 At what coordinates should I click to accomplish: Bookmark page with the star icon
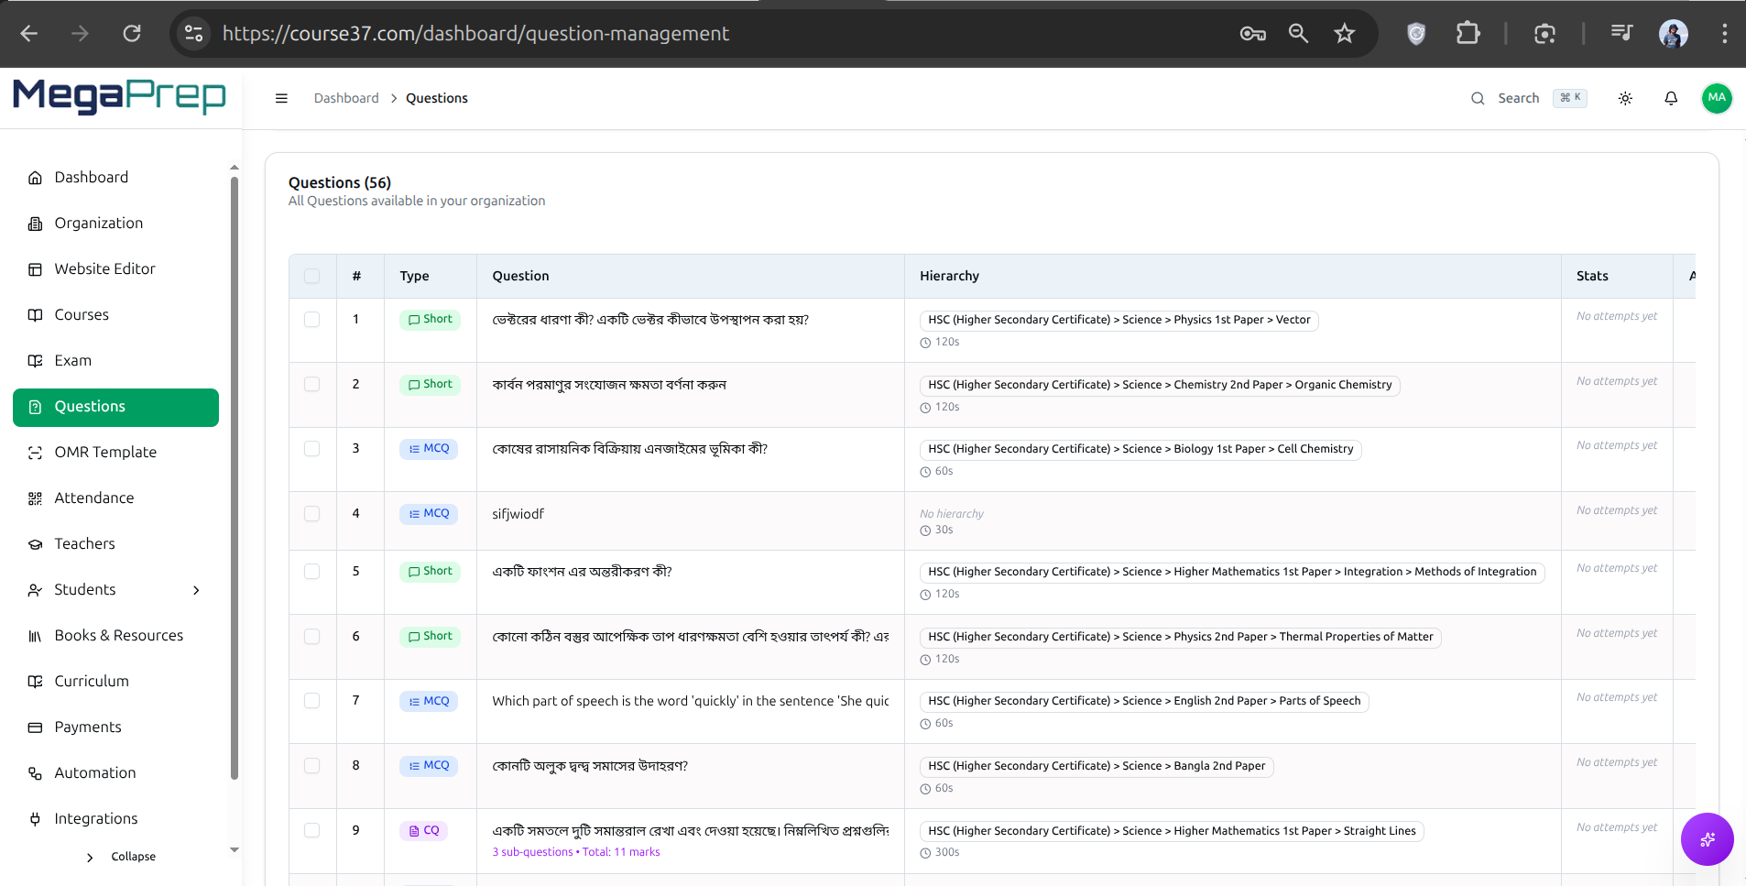tap(1344, 34)
